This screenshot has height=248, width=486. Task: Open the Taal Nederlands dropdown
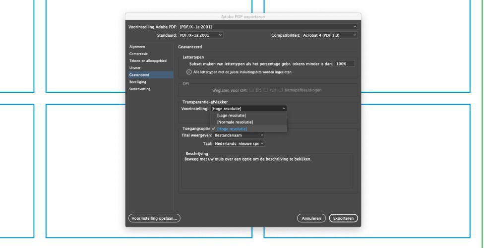(x=239, y=144)
